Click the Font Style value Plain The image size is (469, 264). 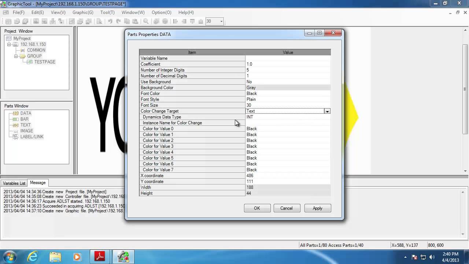point(288,99)
